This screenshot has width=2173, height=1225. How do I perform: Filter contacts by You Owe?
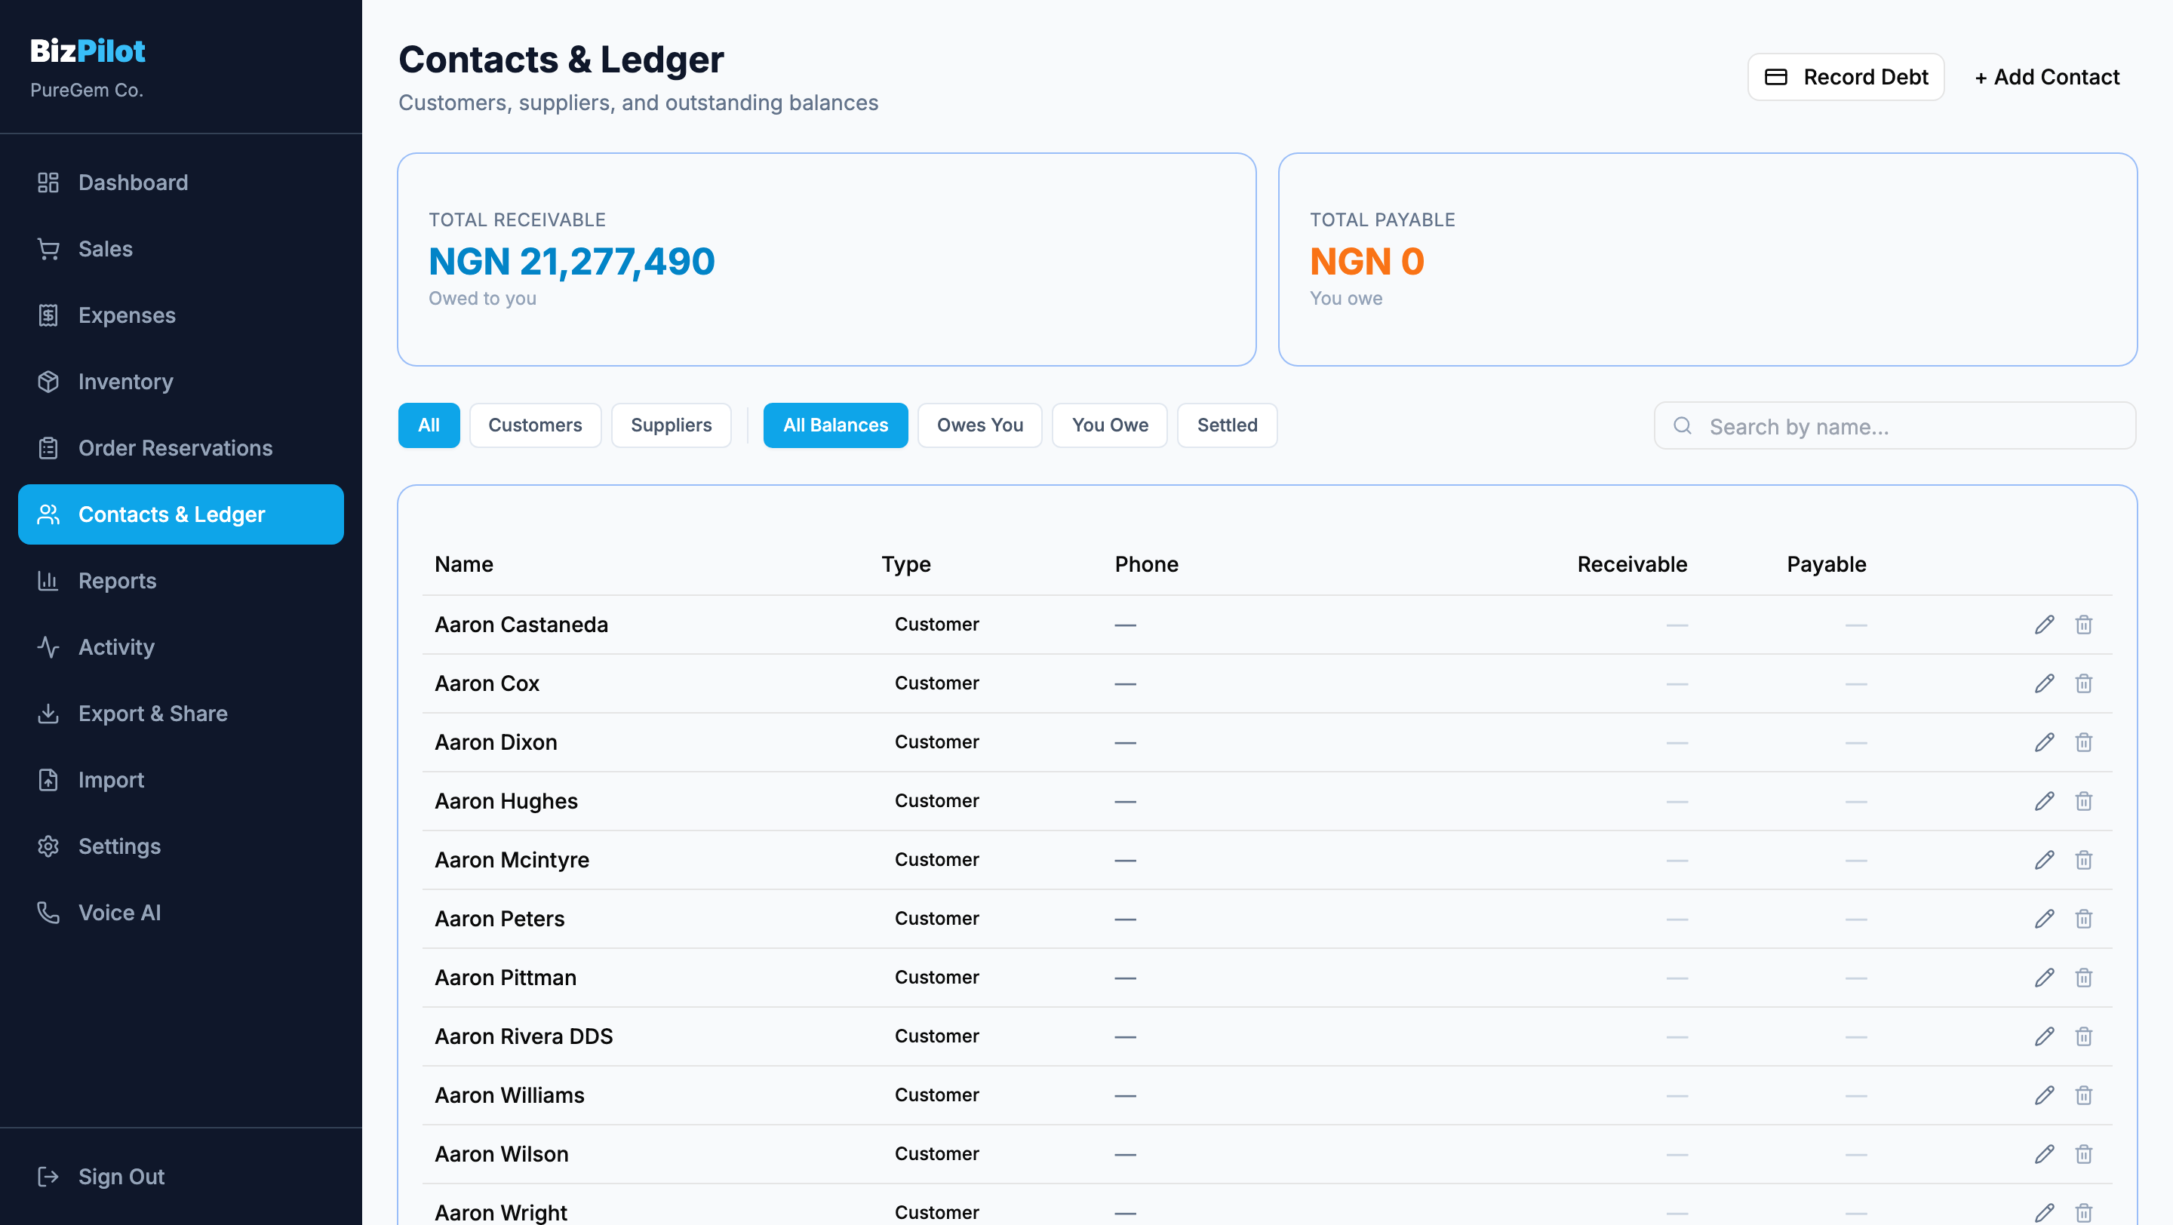[1109, 425]
